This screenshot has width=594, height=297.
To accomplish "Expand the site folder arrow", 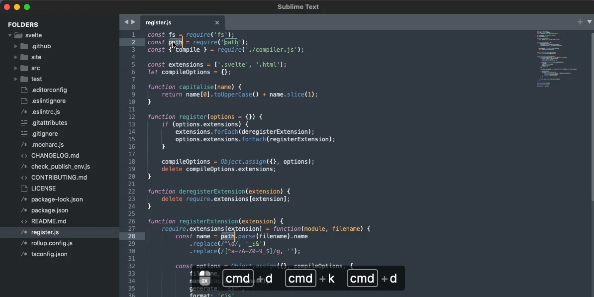I will [15, 57].
